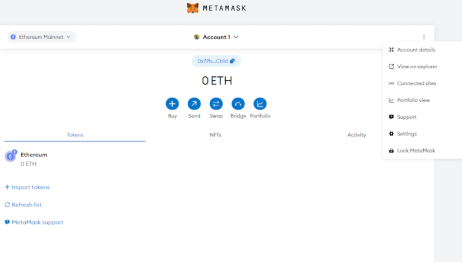This screenshot has width=462, height=262.
Task: Open the Swap icon button
Action: [x=216, y=104]
